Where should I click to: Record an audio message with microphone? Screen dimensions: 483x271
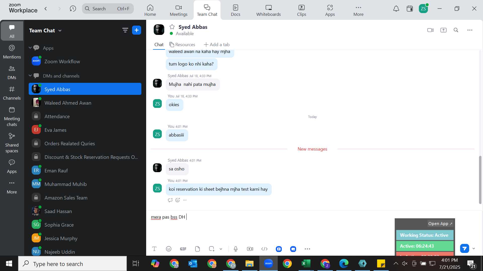coord(235,249)
